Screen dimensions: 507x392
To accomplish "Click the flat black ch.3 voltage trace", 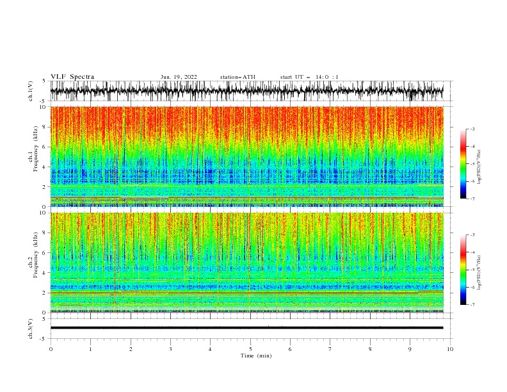I will click(x=246, y=328).
